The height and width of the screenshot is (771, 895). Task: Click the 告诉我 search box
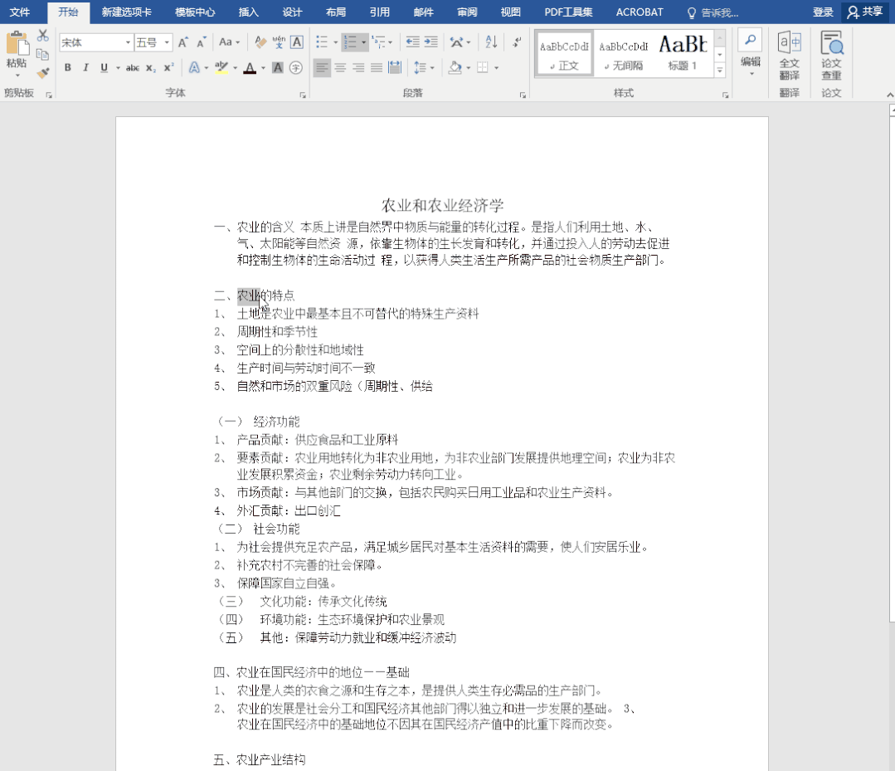713,12
